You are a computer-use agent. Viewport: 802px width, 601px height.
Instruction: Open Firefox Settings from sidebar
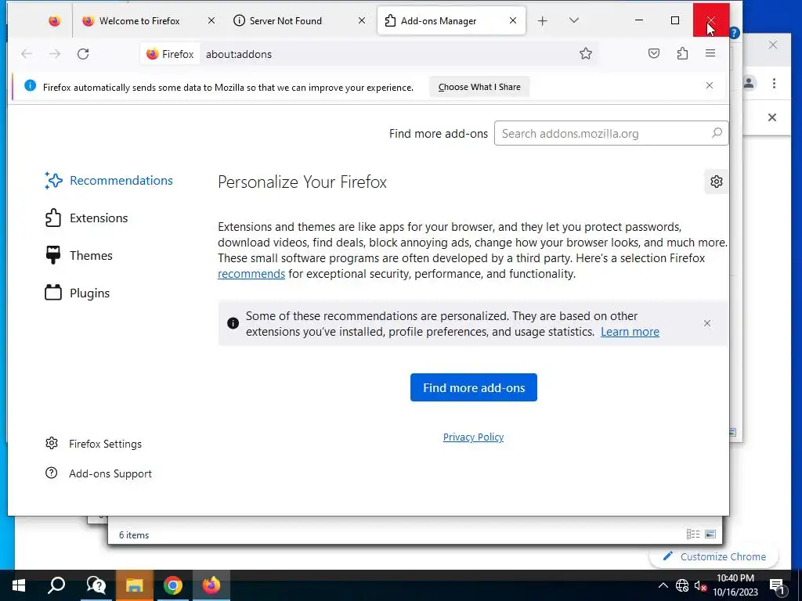click(x=94, y=444)
